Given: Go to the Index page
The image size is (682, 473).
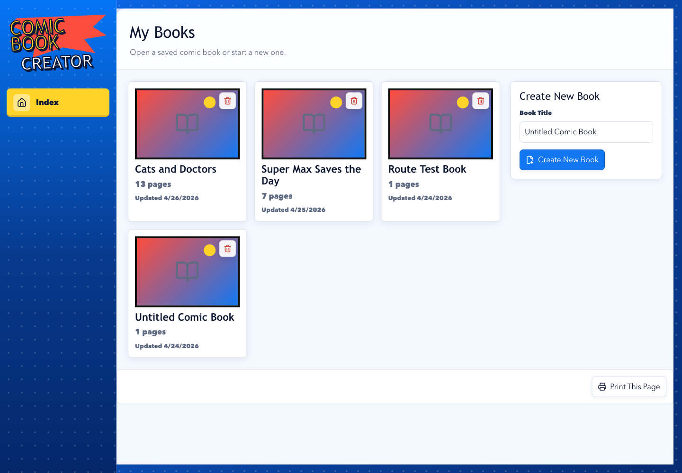Looking at the screenshot, I should pyautogui.click(x=58, y=102).
